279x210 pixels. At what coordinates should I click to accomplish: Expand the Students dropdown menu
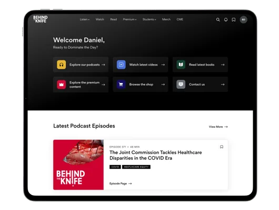(x=150, y=19)
